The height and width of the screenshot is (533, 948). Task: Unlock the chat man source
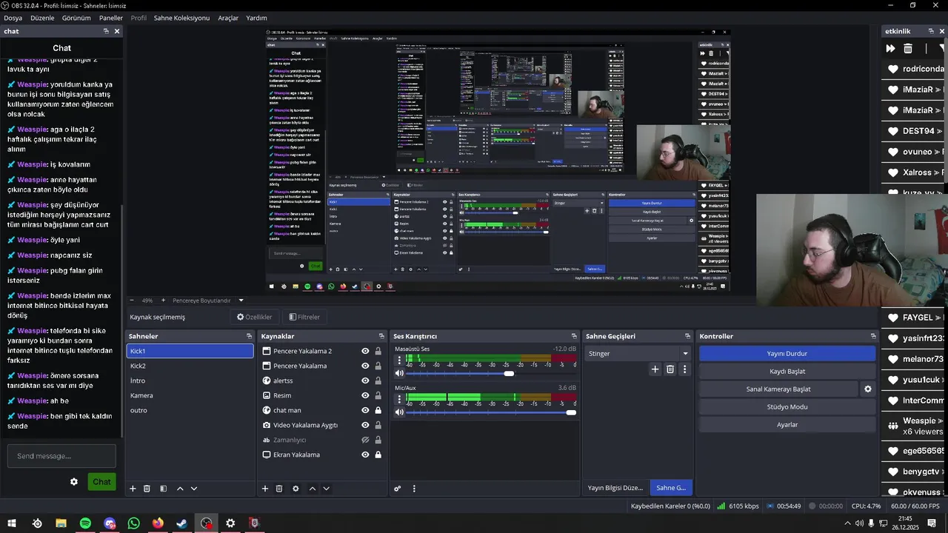(x=378, y=410)
